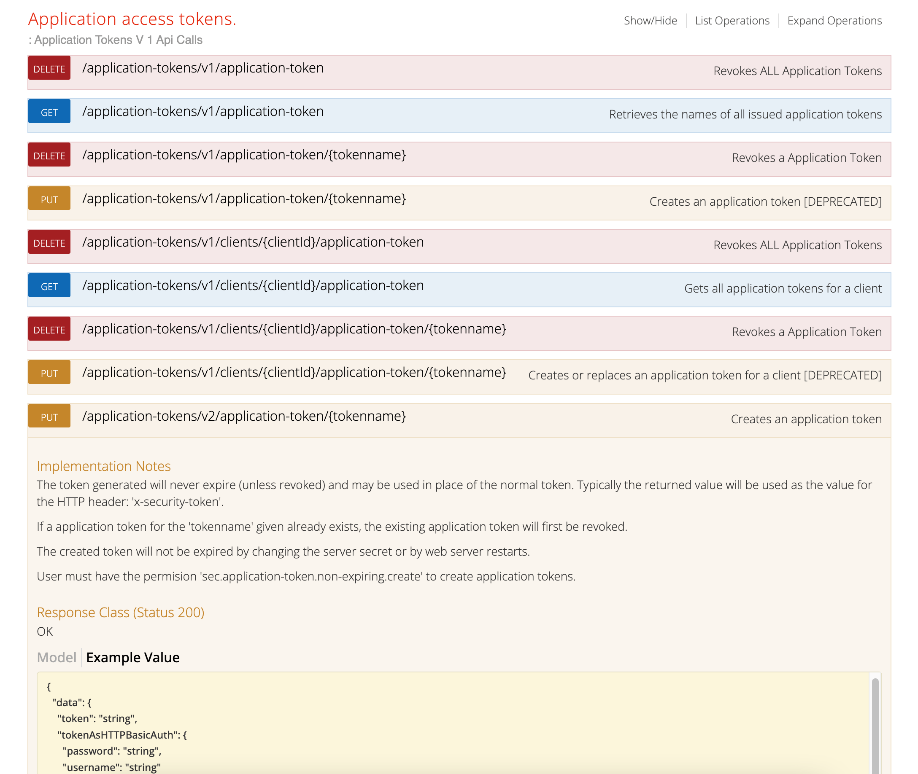The image size is (918, 774).
Task: Click the Expand Operations link
Action: coord(834,20)
